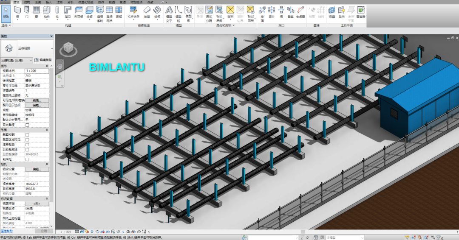Open the View Template (视图样板) <无> dropdown
Viewport: 459px width, 240px height.
click(x=37, y=204)
